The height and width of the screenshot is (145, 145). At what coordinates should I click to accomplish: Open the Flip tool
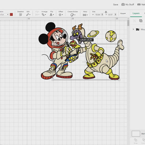tap(51, 14)
